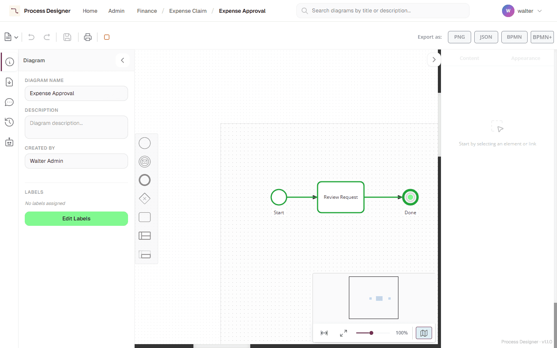Go to the Home menu item
The height and width of the screenshot is (348, 557).
click(90, 11)
